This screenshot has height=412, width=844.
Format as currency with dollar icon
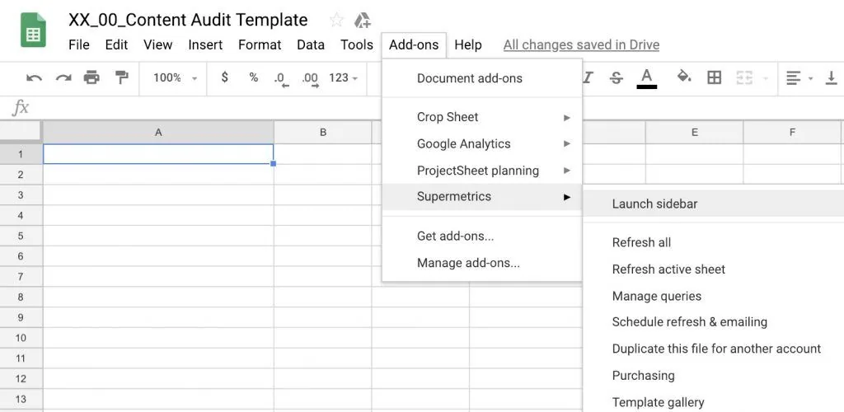pos(224,77)
